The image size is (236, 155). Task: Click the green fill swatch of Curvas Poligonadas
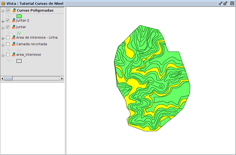[19, 16]
